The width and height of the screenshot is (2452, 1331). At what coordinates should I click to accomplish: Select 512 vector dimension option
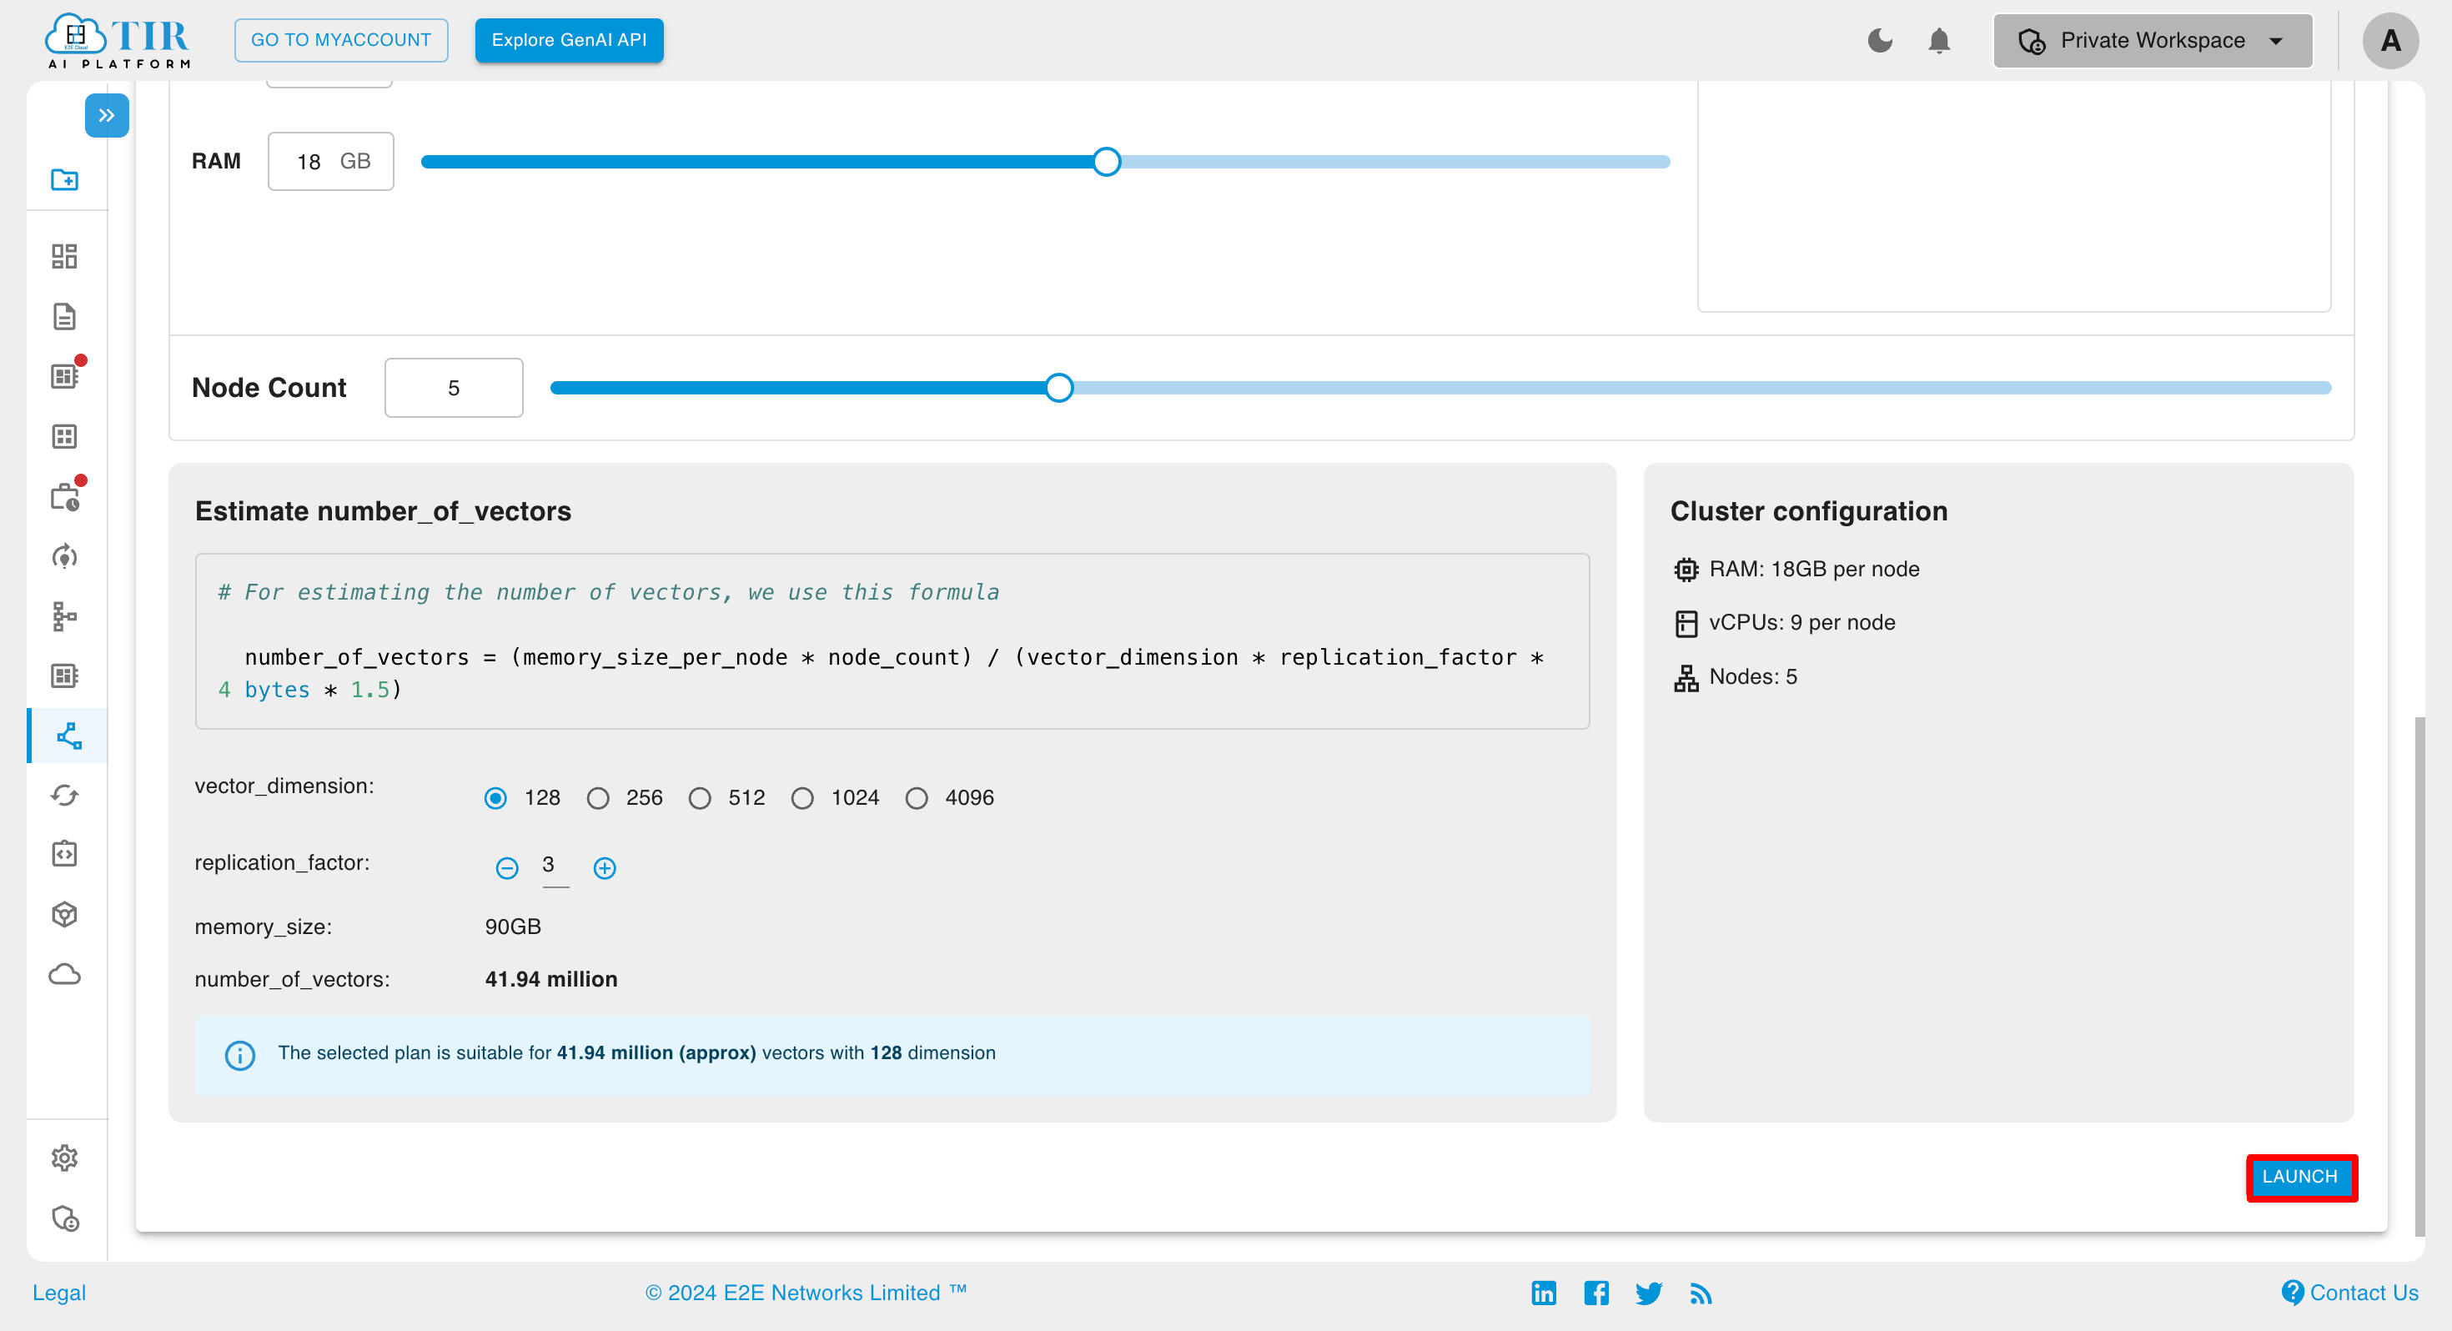pyautogui.click(x=701, y=798)
